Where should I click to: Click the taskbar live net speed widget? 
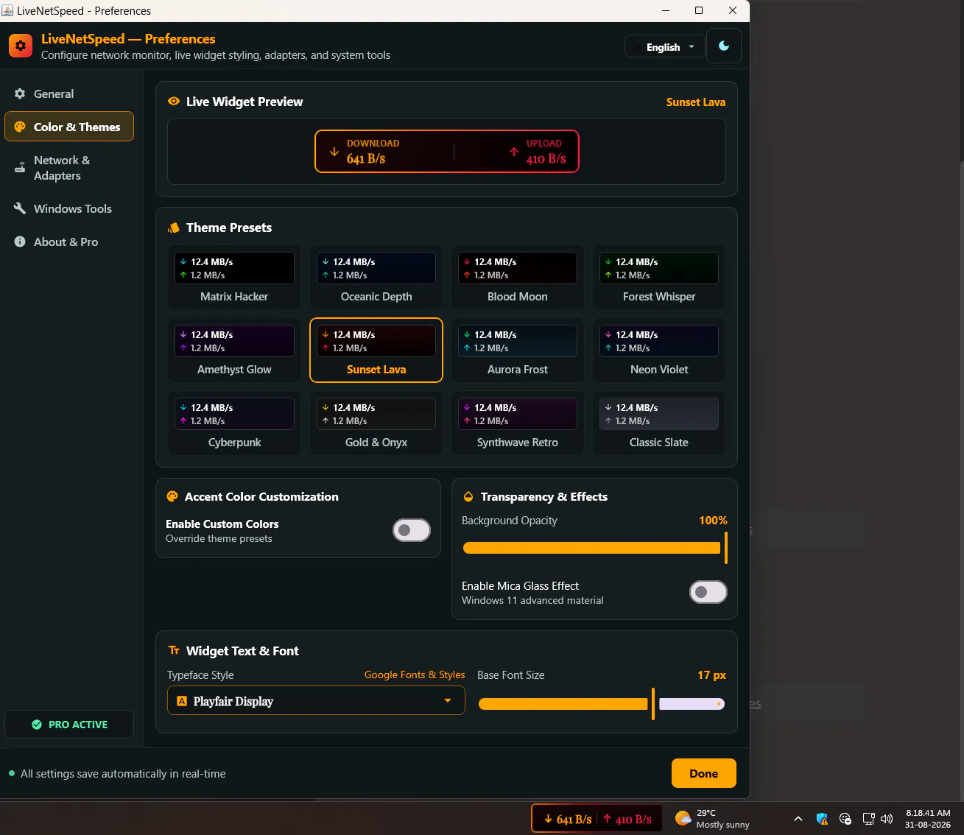pos(597,819)
